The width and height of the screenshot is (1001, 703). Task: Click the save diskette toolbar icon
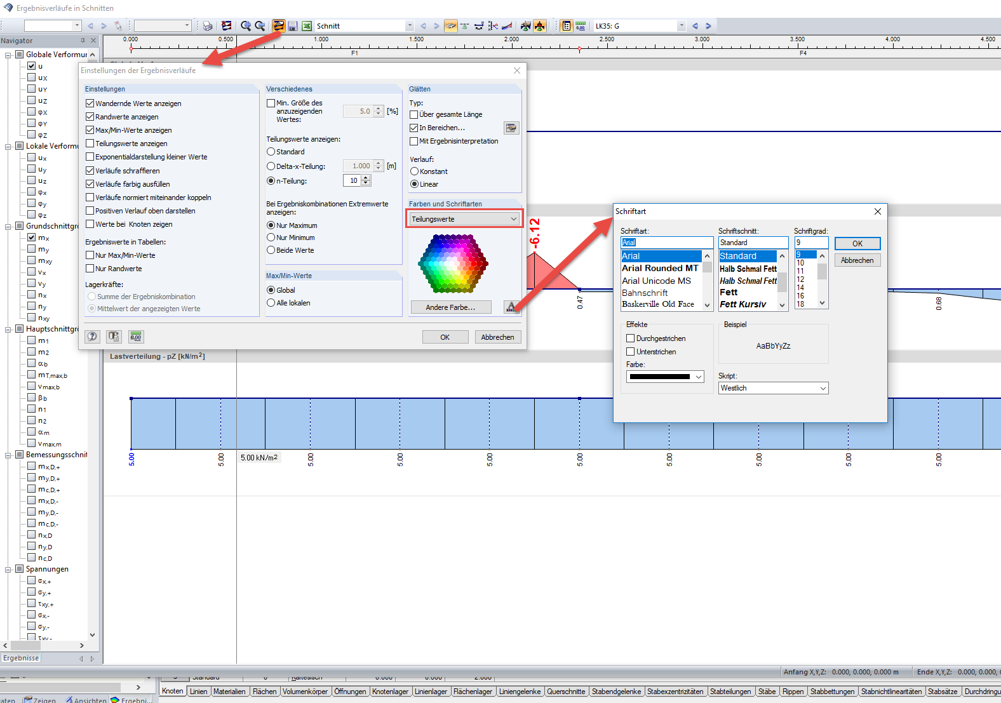coord(293,26)
